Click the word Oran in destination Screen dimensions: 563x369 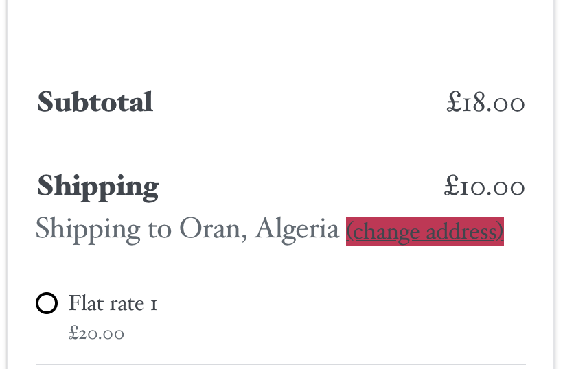coord(211,229)
